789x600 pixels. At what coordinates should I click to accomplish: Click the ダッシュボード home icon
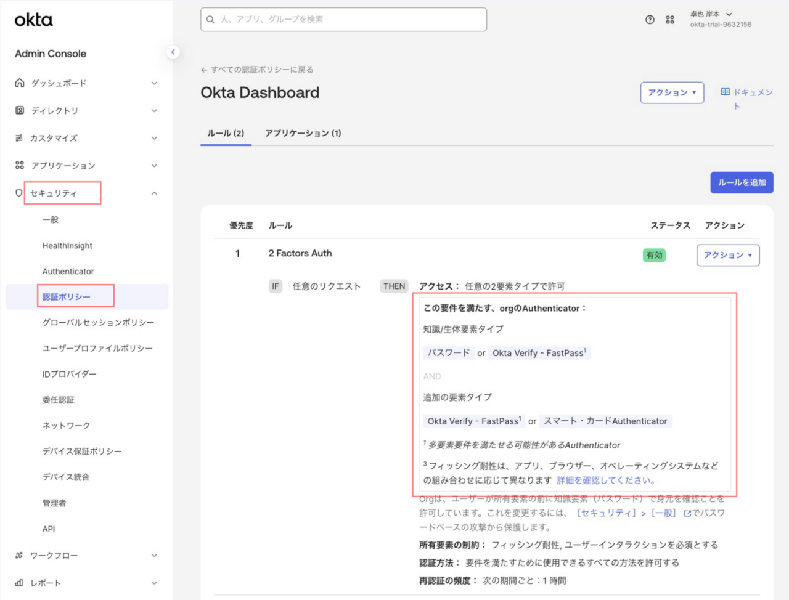[x=20, y=83]
